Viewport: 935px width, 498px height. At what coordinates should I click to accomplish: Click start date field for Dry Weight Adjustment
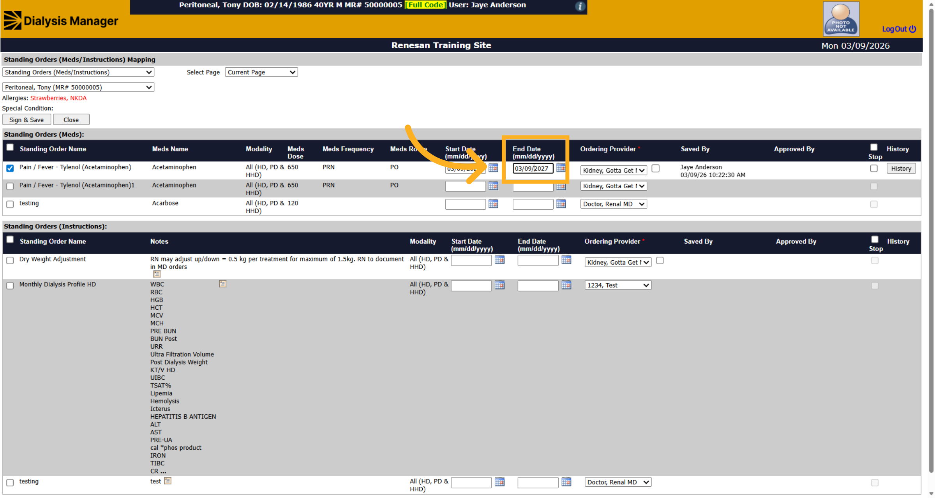click(x=471, y=260)
